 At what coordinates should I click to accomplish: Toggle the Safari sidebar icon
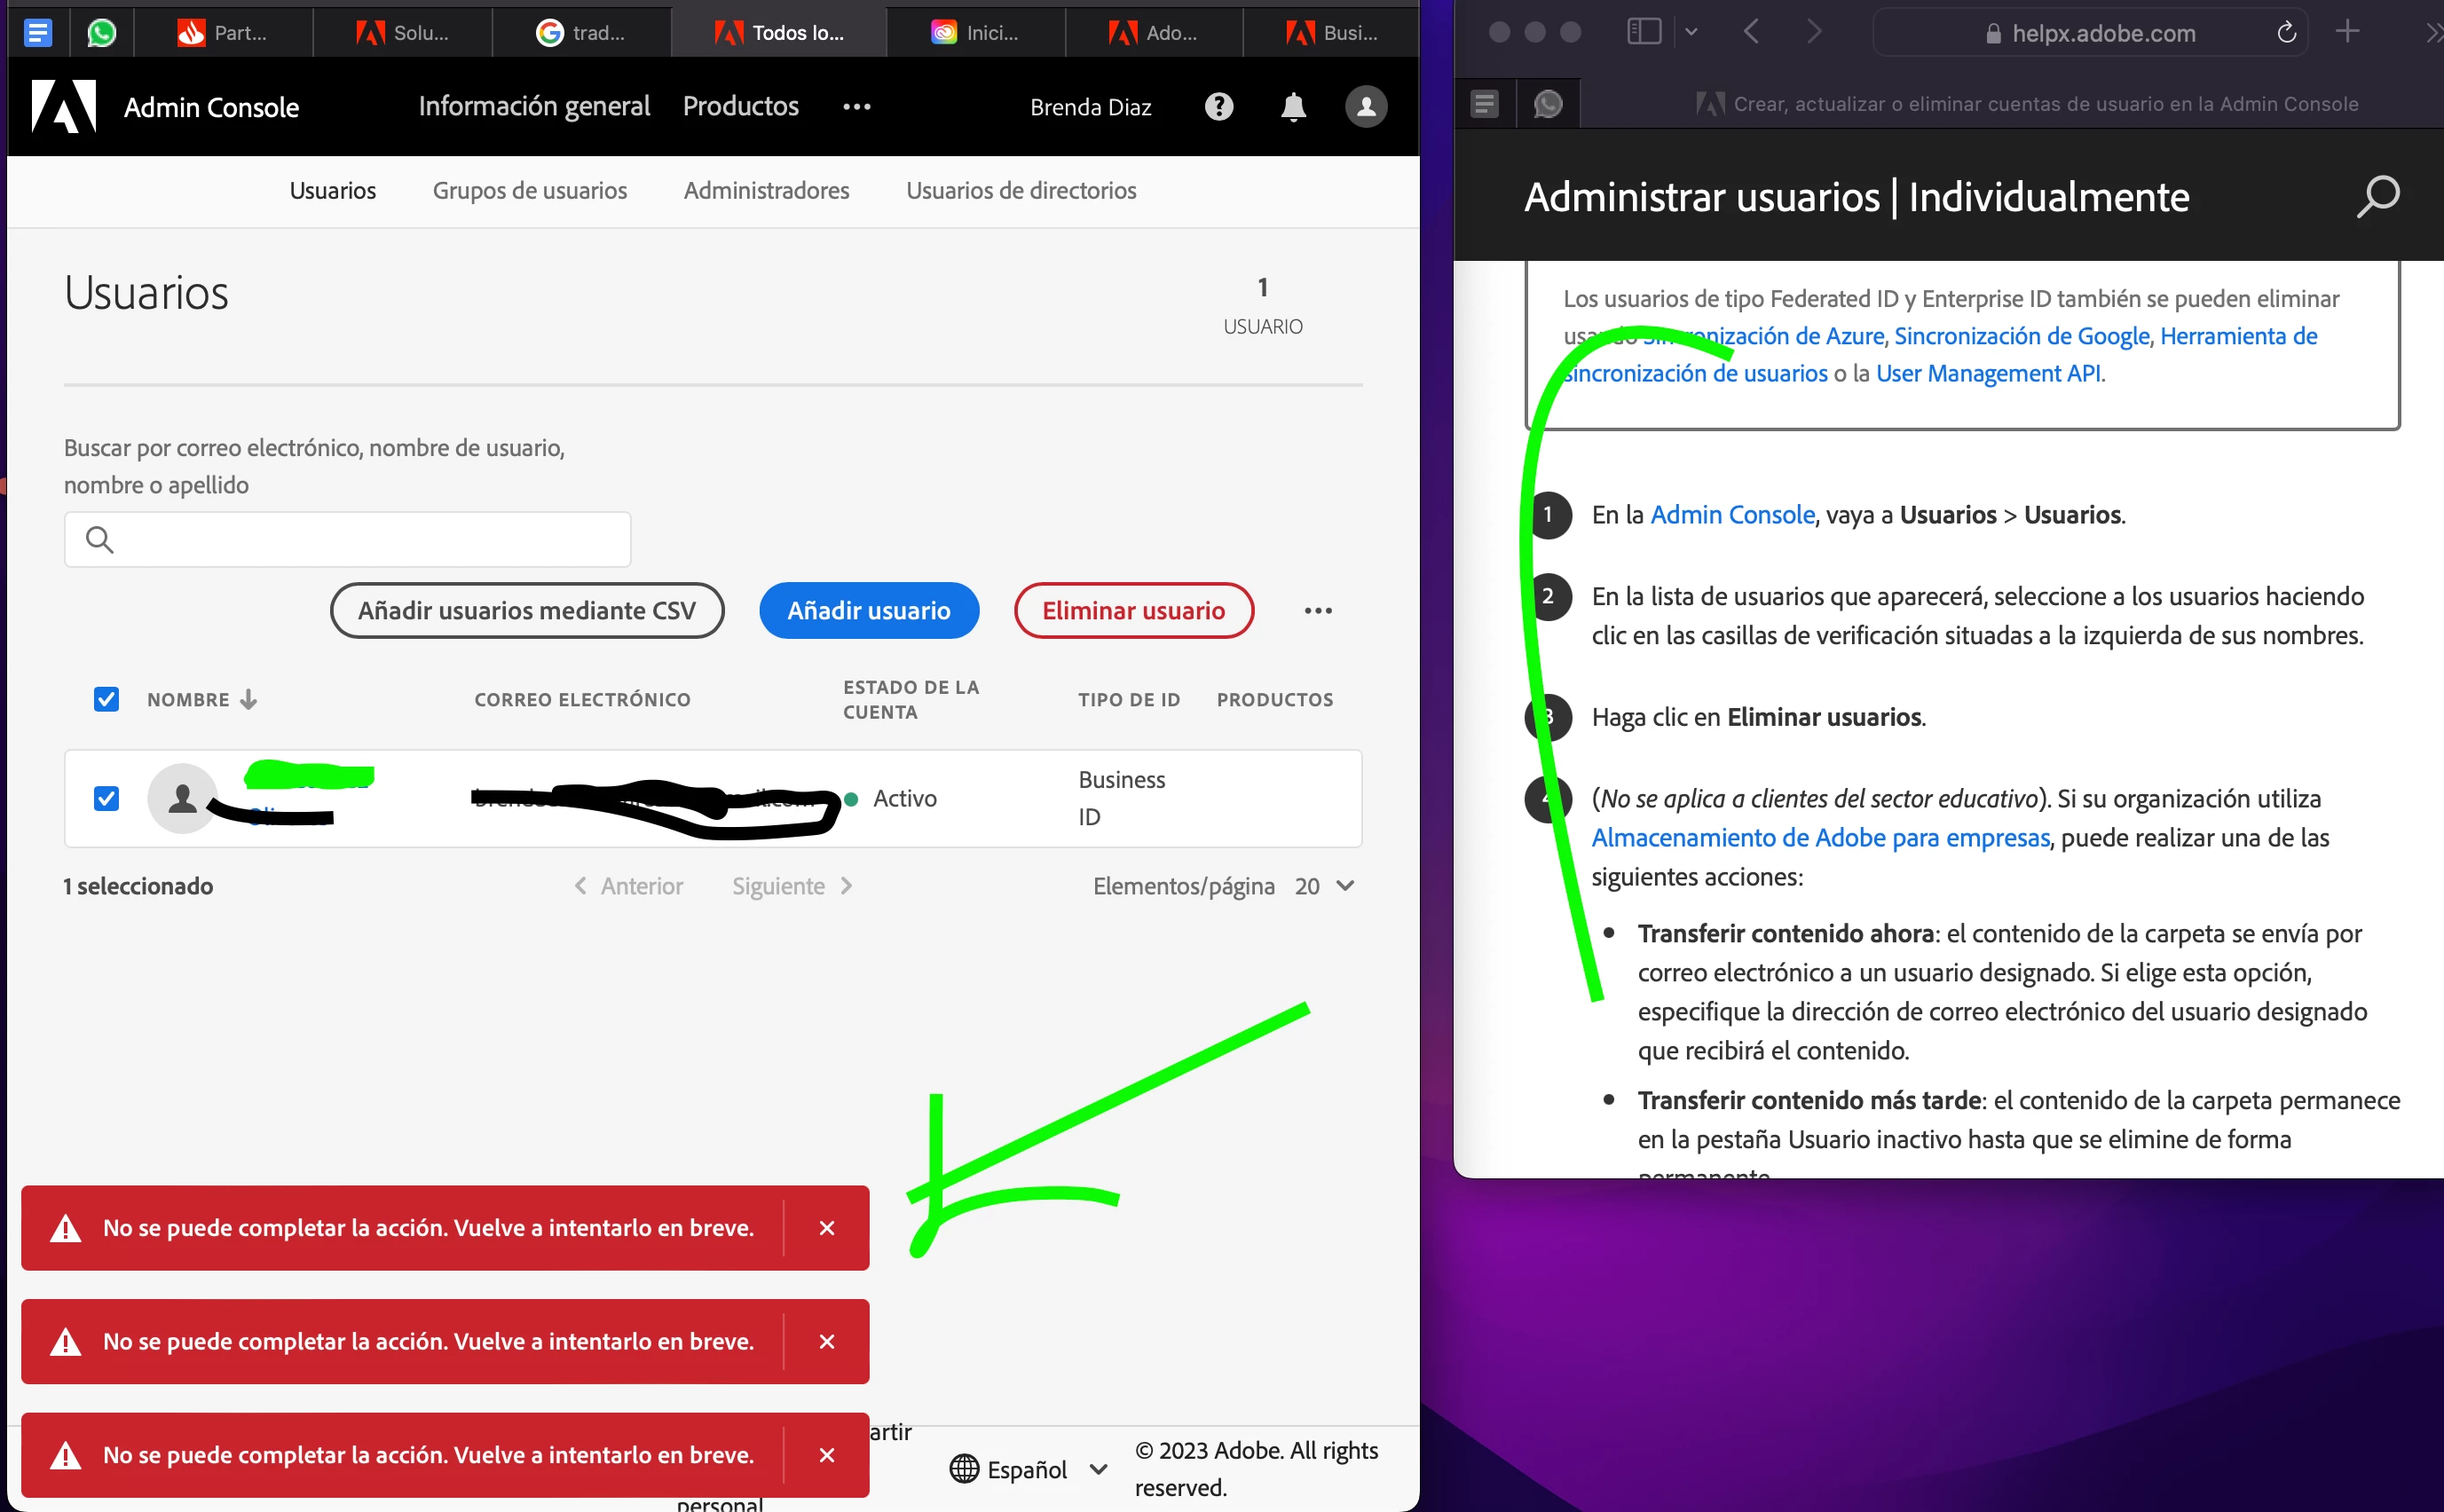tap(1644, 32)
